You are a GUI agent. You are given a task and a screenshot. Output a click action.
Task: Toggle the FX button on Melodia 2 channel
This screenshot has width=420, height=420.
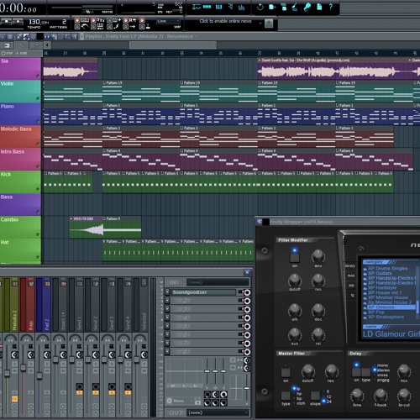14,399
